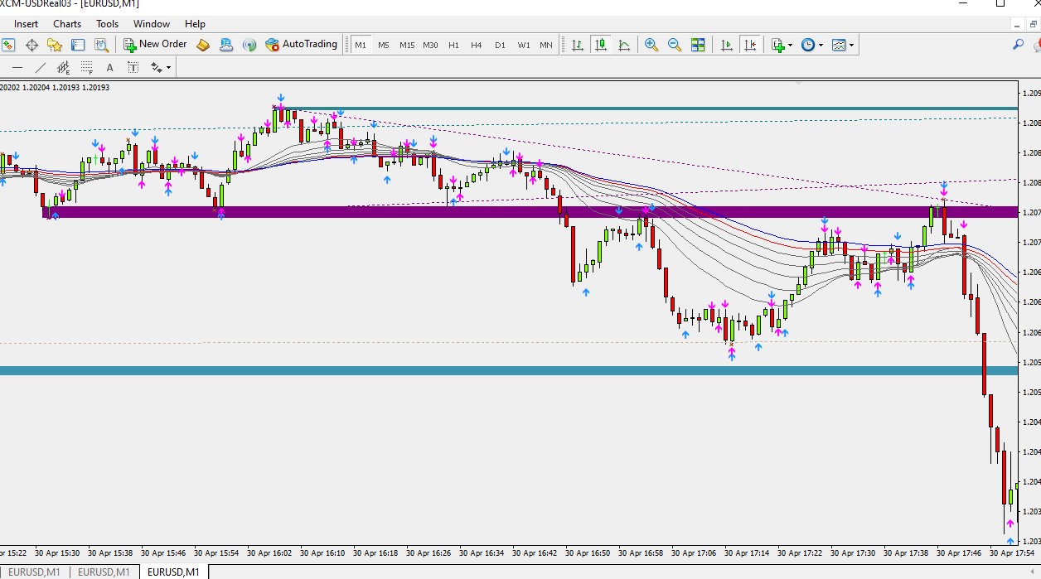Screen dimensions: 1041x579
Task: Select the text label tool
Action: tap(133, 67)
